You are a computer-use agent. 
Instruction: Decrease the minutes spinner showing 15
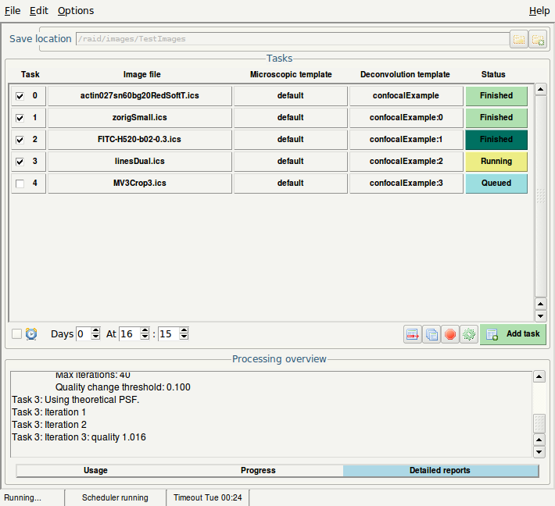(184, 337)
